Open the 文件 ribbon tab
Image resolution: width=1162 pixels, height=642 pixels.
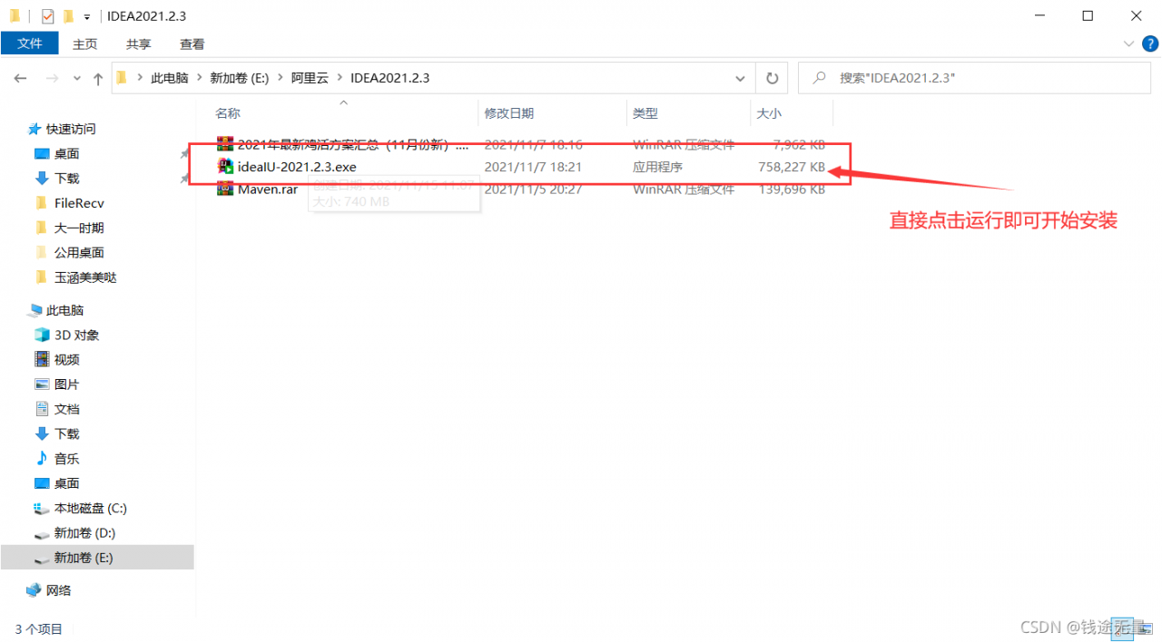(x=30, y=44)
